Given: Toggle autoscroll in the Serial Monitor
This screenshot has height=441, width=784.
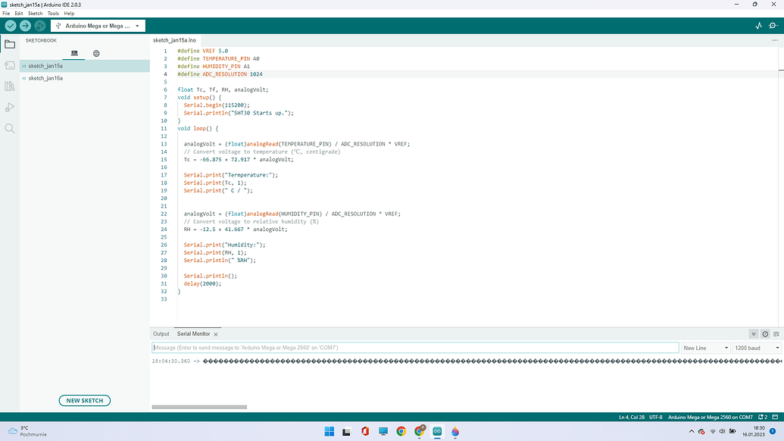Looking at the screenshot, I should [752, 333].
